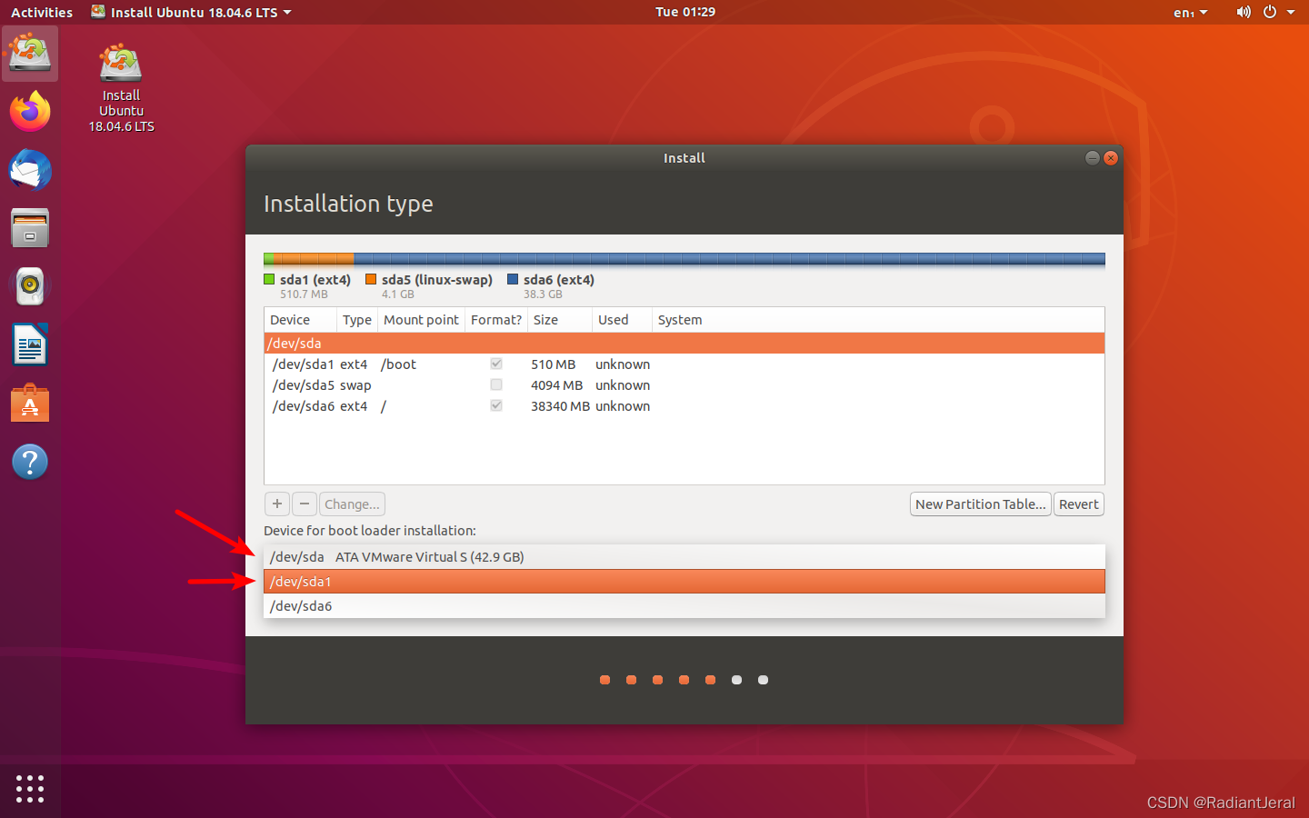This screenshot has width=1309, height=818.
Task: Click the orange sda5 (linux-swap) legend swatch
Action: tap(371, 280)
